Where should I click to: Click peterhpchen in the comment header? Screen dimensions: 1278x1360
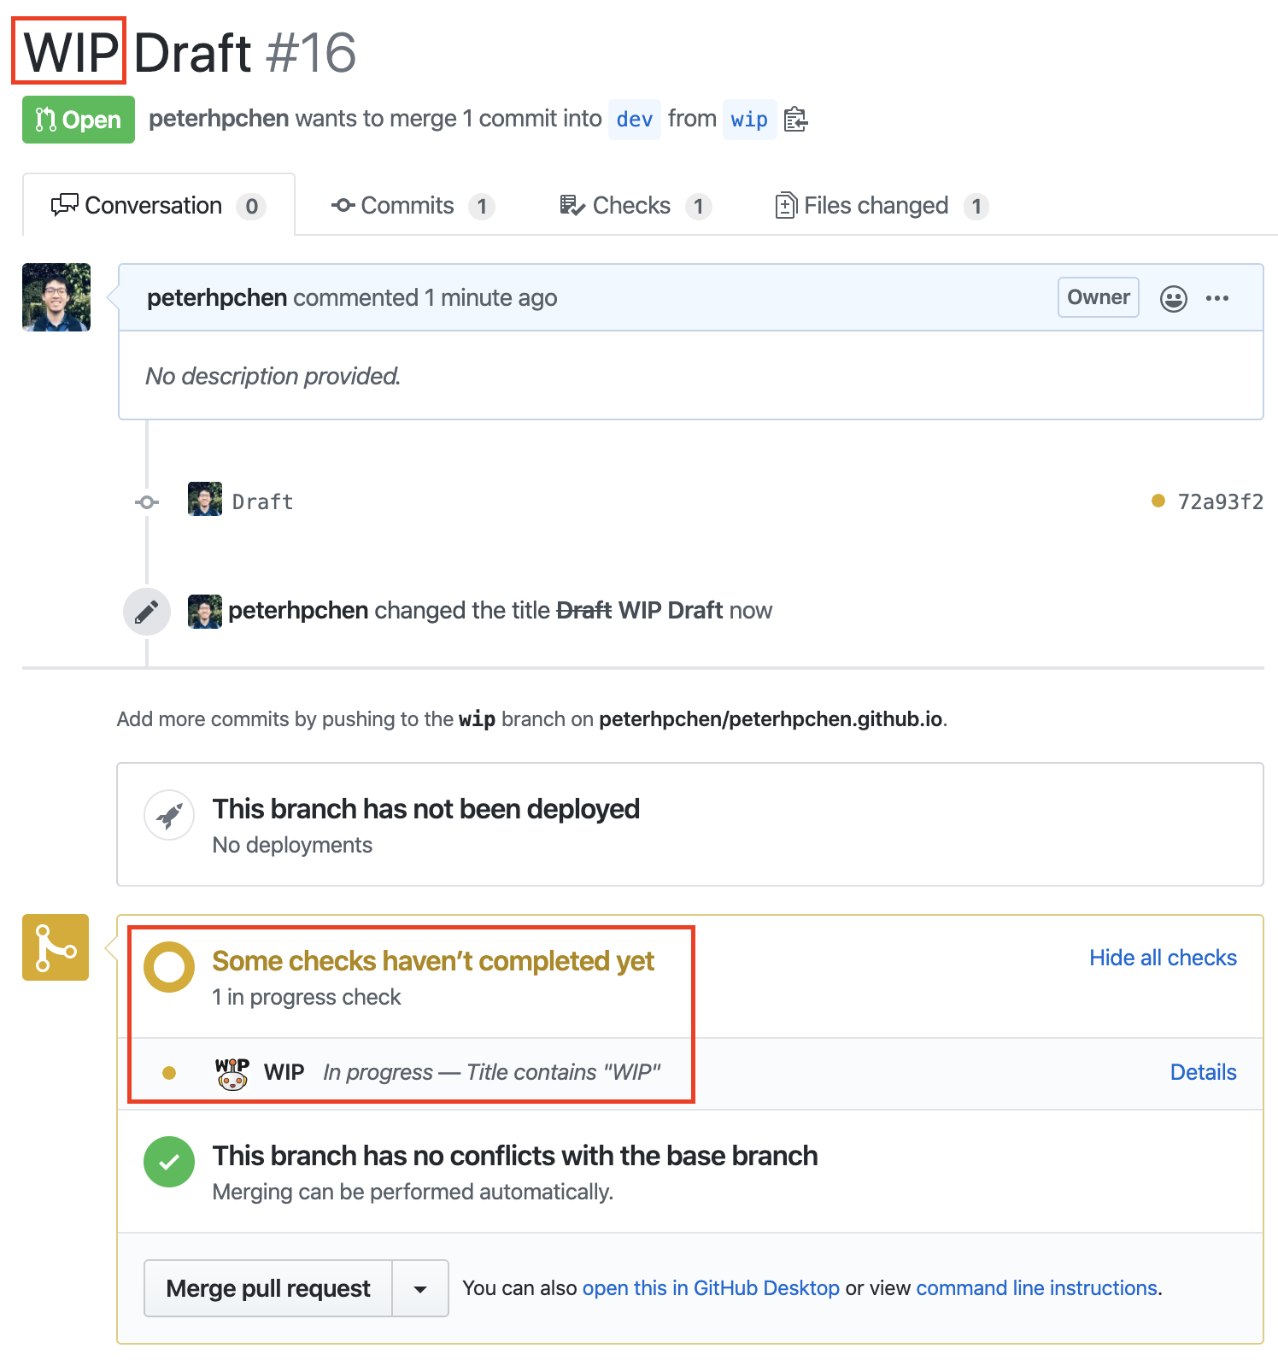click(x=217, y=297)
